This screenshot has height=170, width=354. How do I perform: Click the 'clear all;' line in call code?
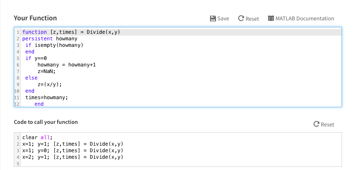coord(181,137)
